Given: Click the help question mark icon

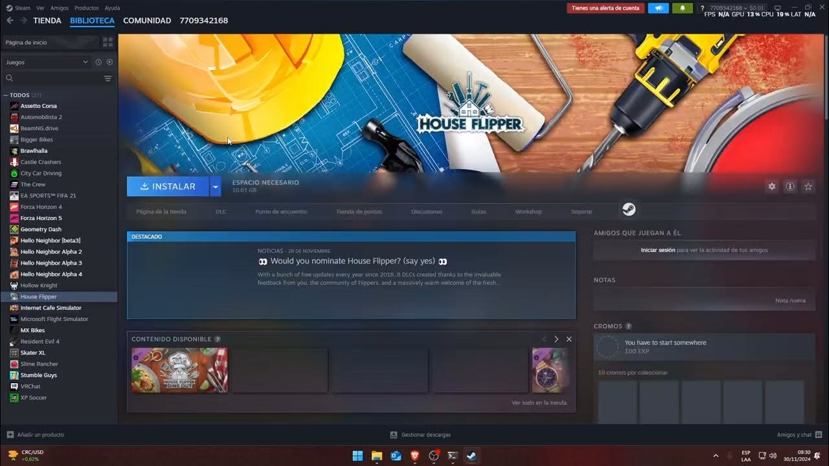Looking at the screenshot, I should click(x=702, y=8).
